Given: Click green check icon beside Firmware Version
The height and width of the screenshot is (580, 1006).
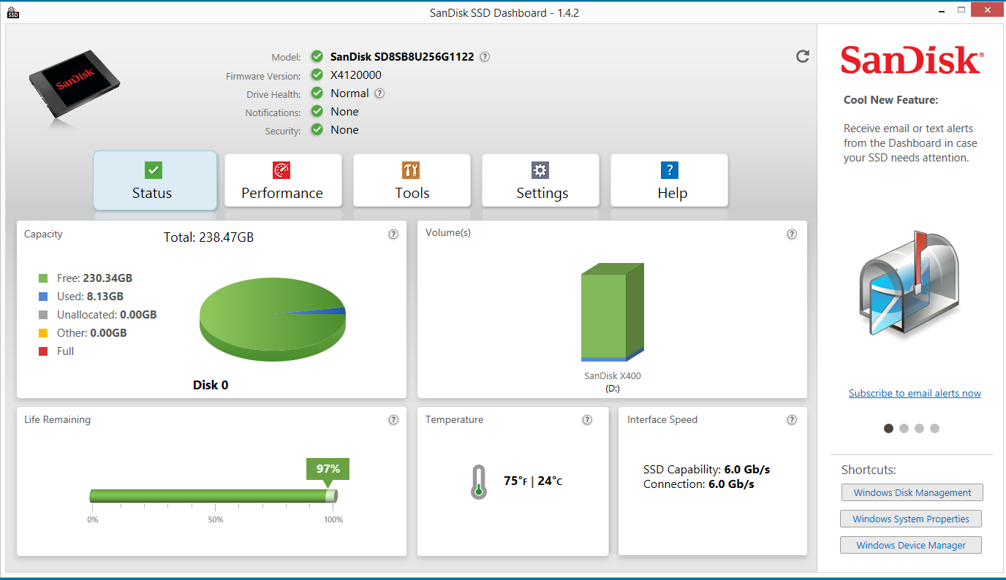Looking at the screenshot, I should point(317,75).
